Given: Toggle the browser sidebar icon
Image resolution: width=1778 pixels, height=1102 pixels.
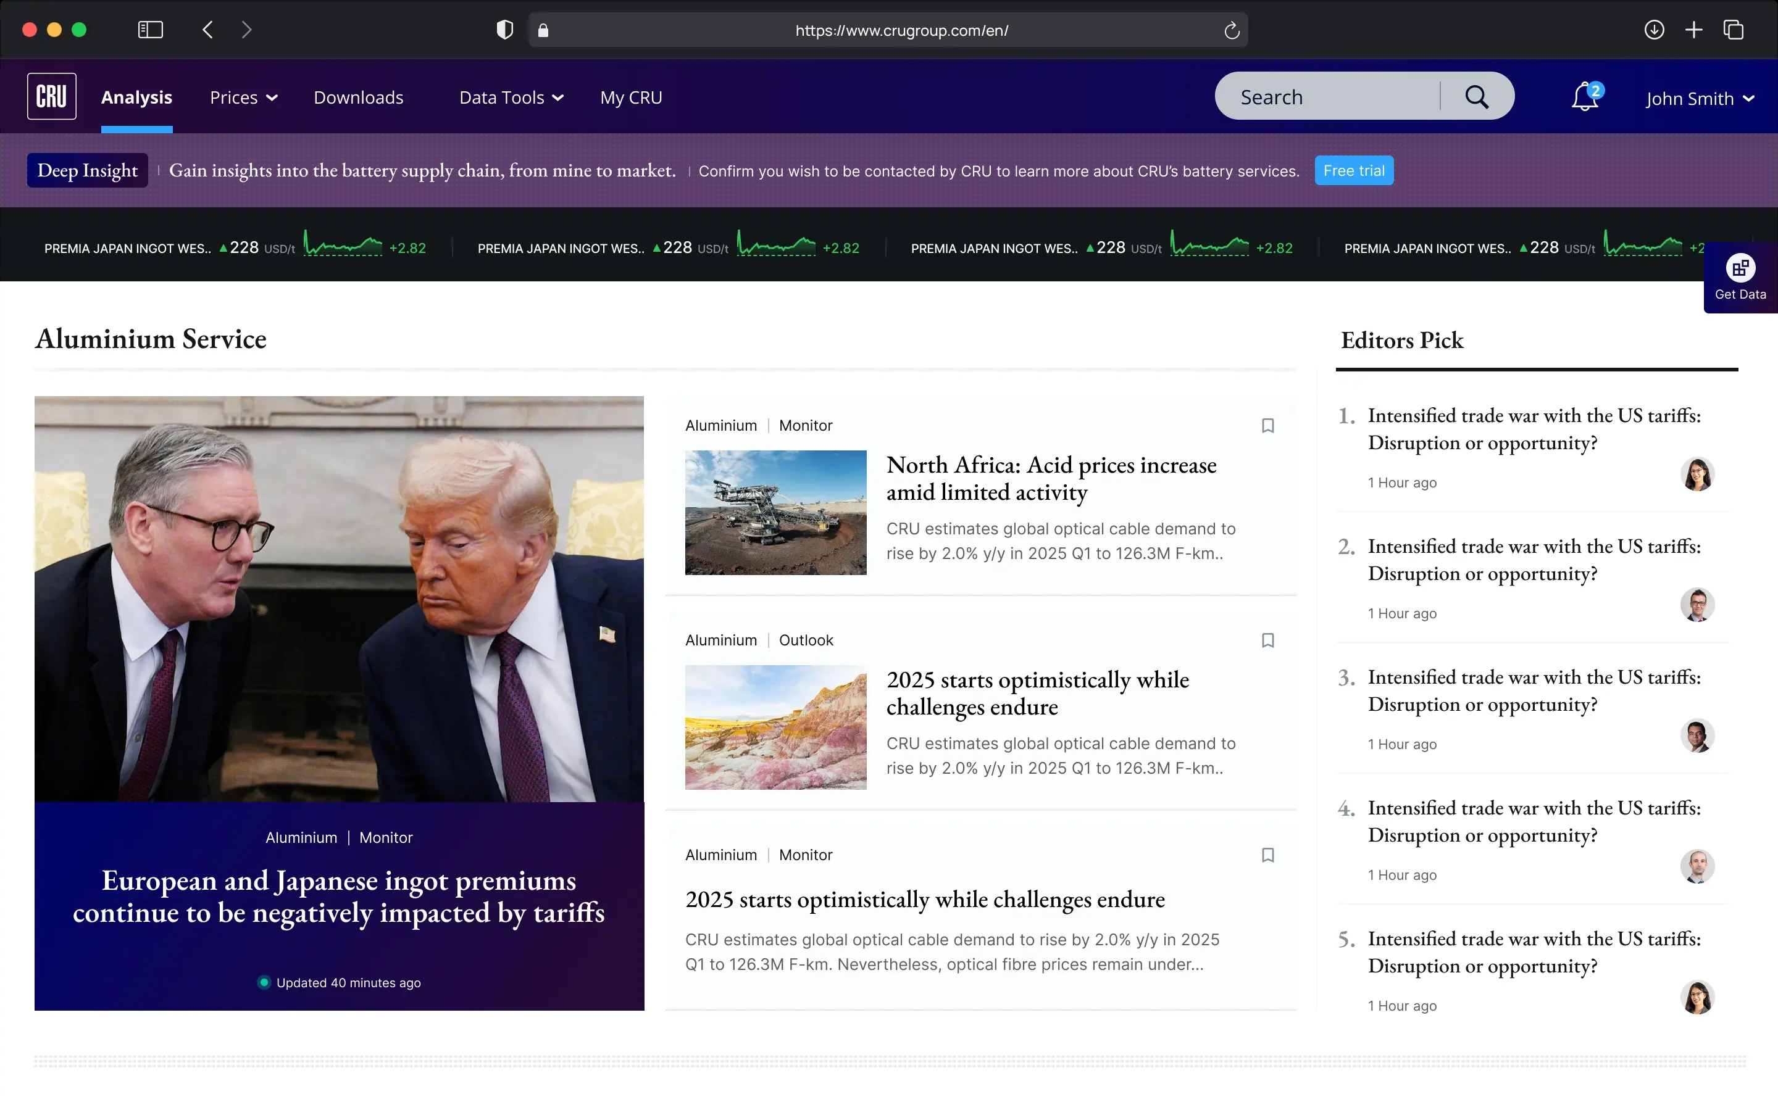Looking at the screenshot, I should 150,30.
